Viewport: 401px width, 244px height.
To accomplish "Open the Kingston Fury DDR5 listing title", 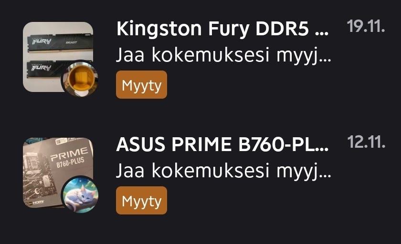I will (222, 29).
